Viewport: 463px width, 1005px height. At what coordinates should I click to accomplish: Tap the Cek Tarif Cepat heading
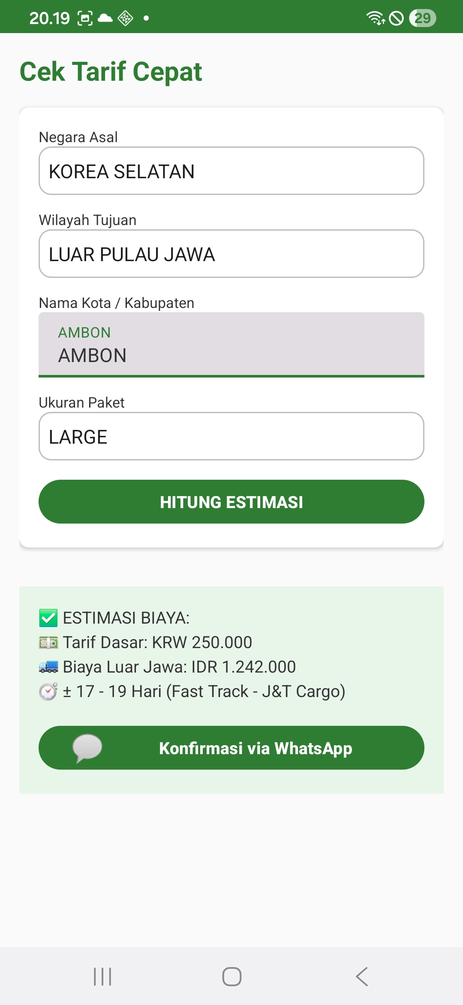(x=111, y=71)
